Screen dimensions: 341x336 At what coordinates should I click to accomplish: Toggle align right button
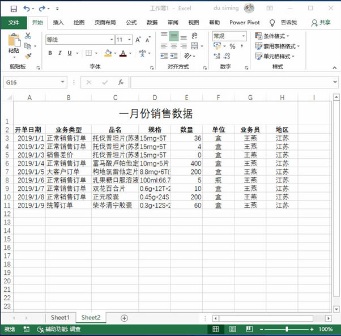coord(184,46)
